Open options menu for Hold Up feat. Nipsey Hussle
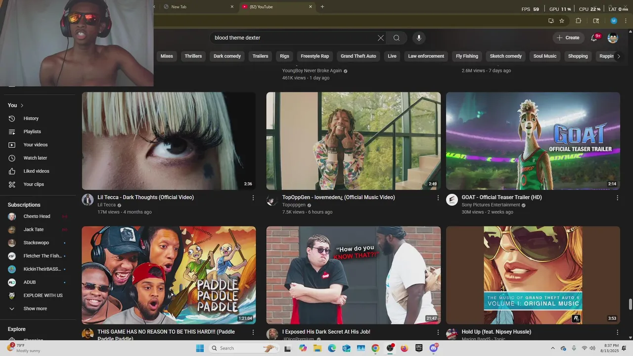 point(617,332)
